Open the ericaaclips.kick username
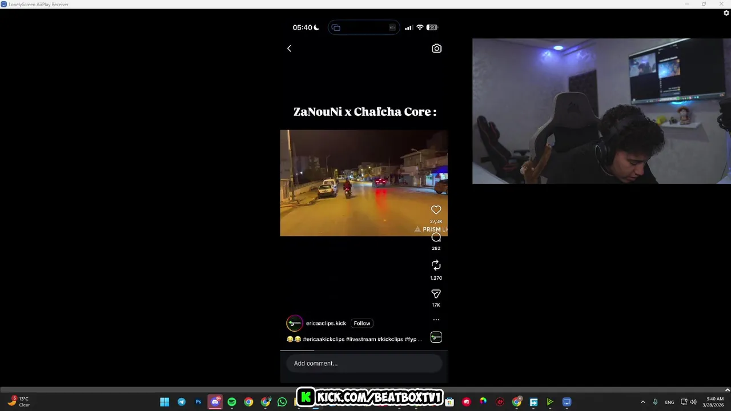 (326, 323)
